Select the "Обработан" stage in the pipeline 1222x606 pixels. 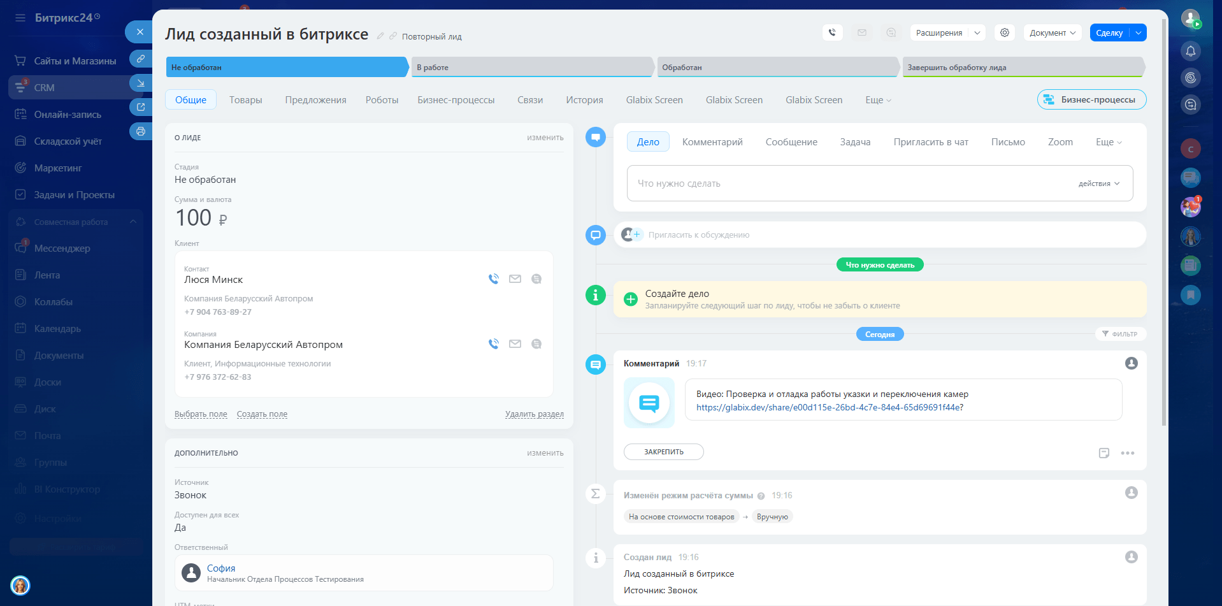pos(777,68)
